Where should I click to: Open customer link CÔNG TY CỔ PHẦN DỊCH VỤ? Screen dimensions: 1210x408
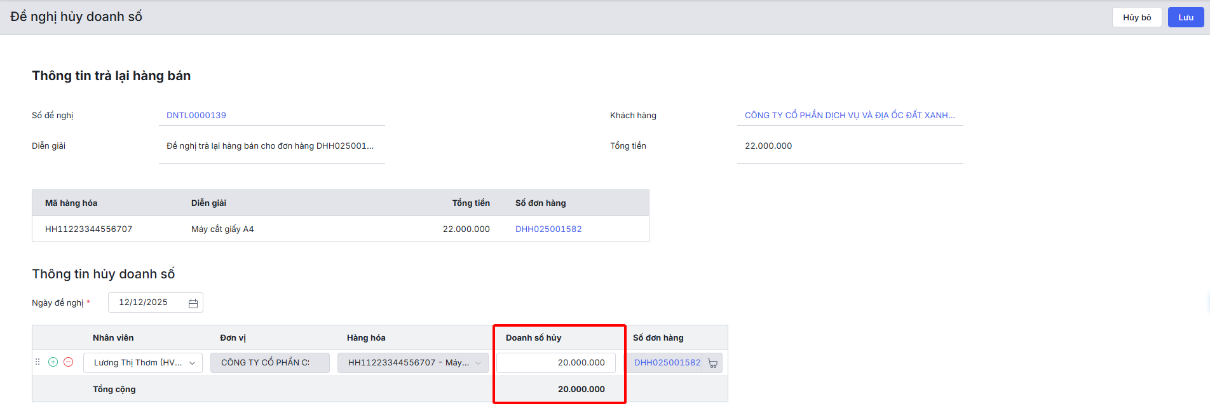[x=849, y=116]
